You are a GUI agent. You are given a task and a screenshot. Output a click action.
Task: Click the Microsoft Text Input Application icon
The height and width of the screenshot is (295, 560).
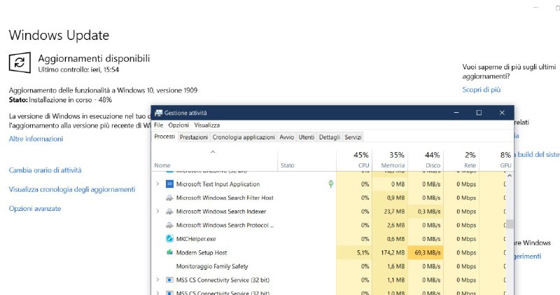click(169, 184)
